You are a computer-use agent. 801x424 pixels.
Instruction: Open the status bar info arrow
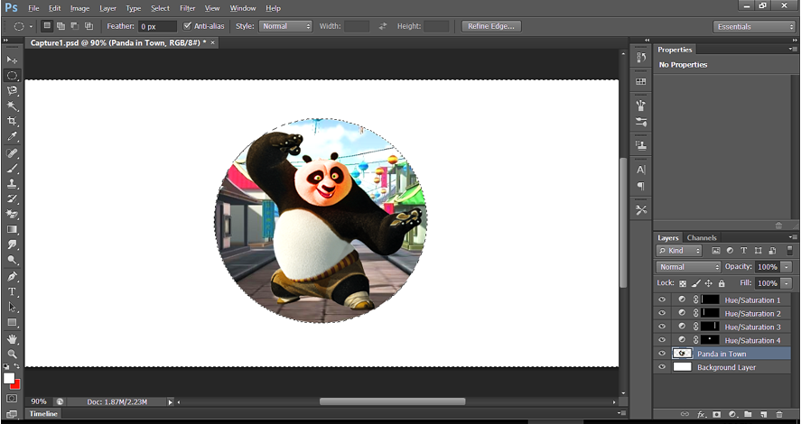pyautogui.click(x=171, y=402)
